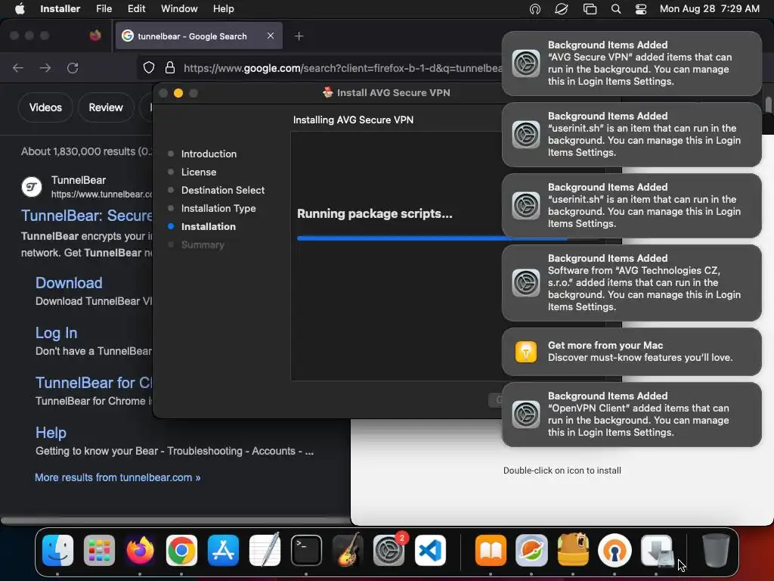Open Control Center in the menu bar
Image resolution: width=774 pixels, height=581 pixels.
[641, 9]
